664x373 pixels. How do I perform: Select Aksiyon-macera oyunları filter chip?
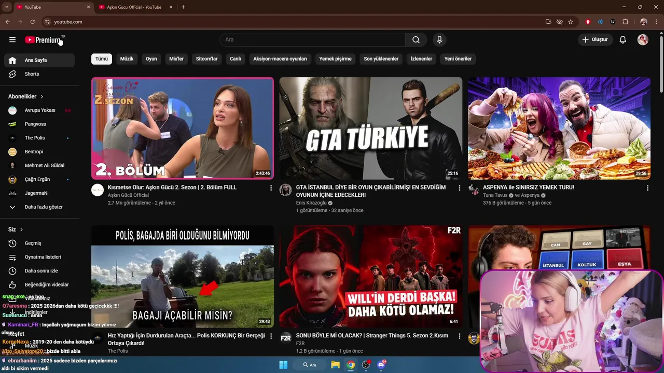point(280,59)
